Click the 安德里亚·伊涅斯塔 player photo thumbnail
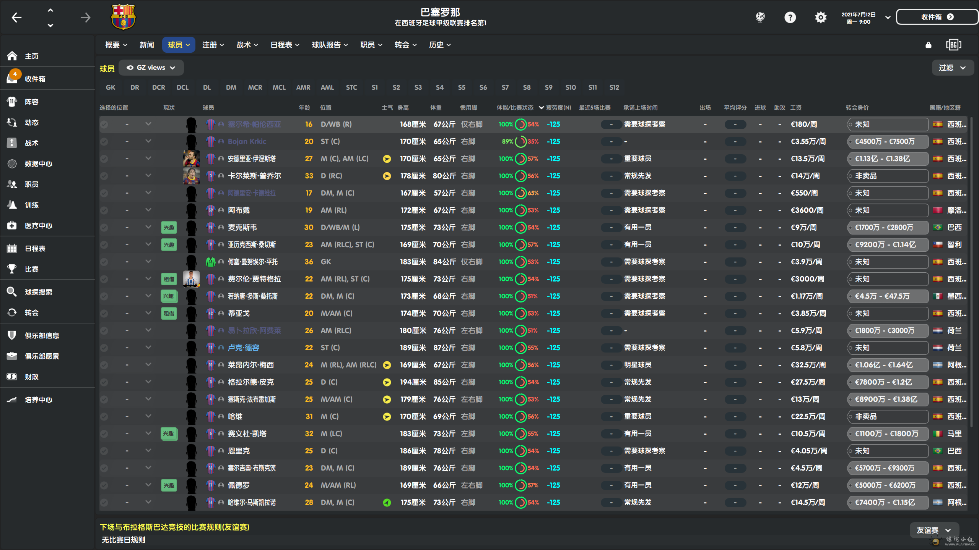The image size is (979, 550). tap(191, 159)
